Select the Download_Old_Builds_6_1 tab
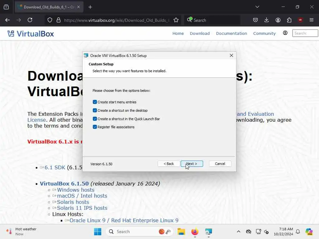Screen dimensions: 319x239 [49, 7]
